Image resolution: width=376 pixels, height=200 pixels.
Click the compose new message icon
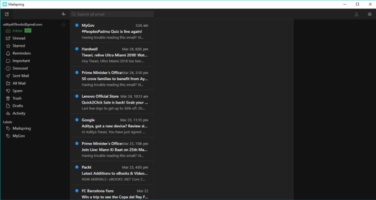[7, 14]
